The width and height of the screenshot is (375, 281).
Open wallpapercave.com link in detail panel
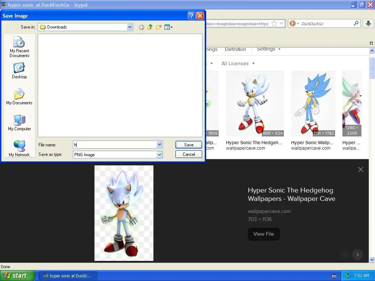point(269,211)
